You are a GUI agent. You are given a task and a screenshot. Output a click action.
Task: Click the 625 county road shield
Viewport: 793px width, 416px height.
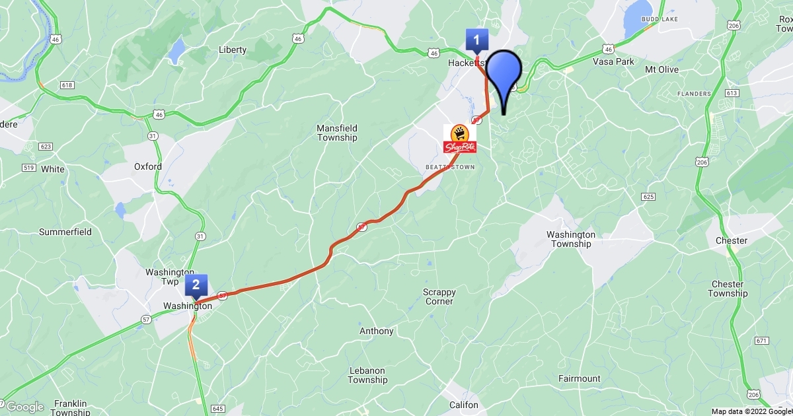648,197
